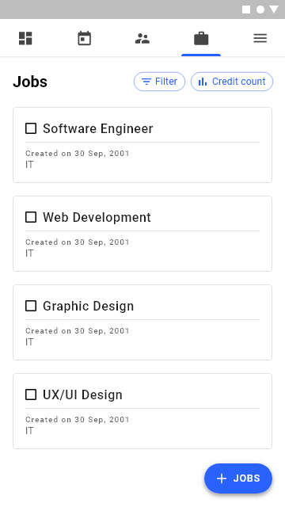The image size is (285, 507).
Task: Open the Web Development job title
Action: pyautogui.click(x=97, y=217)
